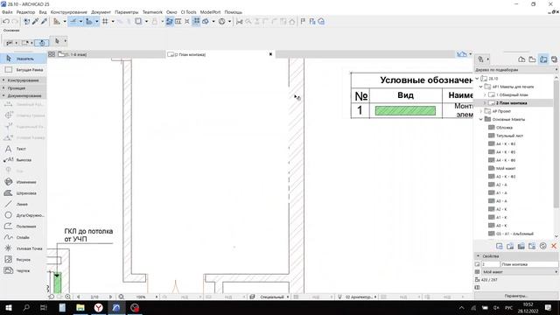Select the Marquee (Бегущая Рамка) tool
The height and width of the screenshot is (315, 560).
[24, 70]
